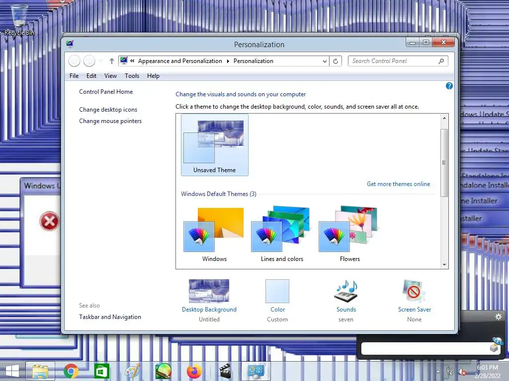Open the clock showing 6:03 PM
The height and width of the screenshot is (381, 509).
point(487,371)
